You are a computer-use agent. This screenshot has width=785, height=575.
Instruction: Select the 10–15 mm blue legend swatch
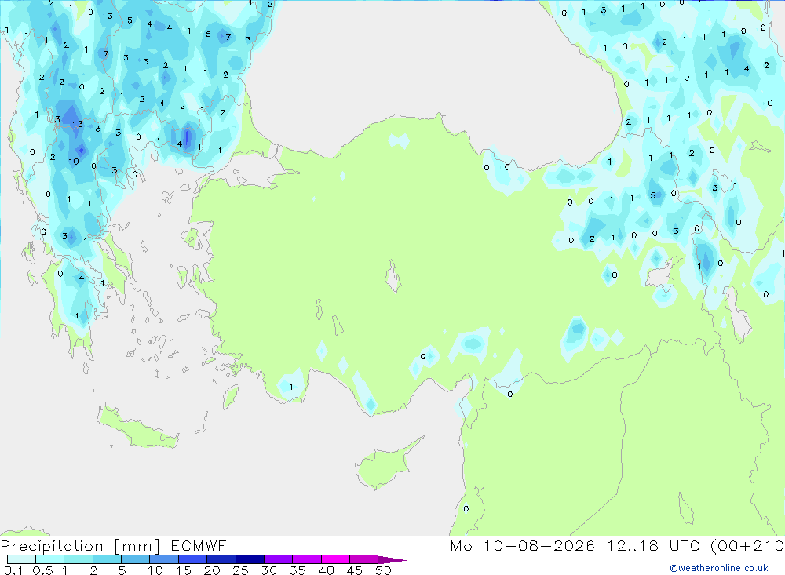click(164, 559)
